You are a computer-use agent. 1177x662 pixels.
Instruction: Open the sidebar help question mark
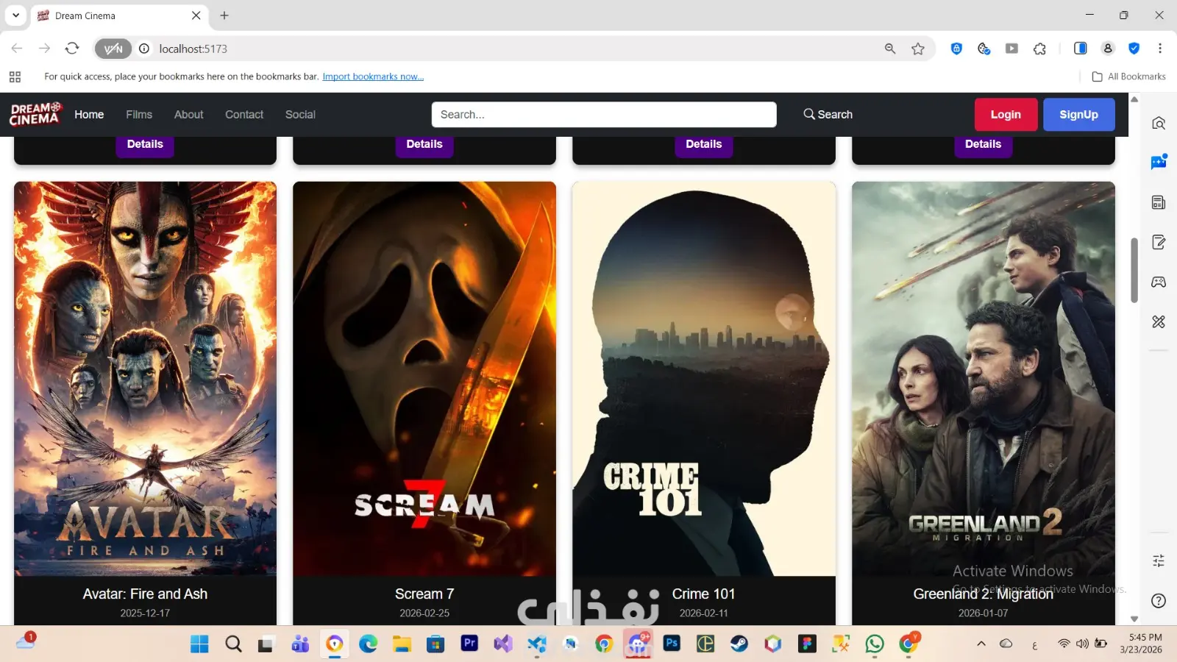pyautogui.click(x=1159, y=600)
